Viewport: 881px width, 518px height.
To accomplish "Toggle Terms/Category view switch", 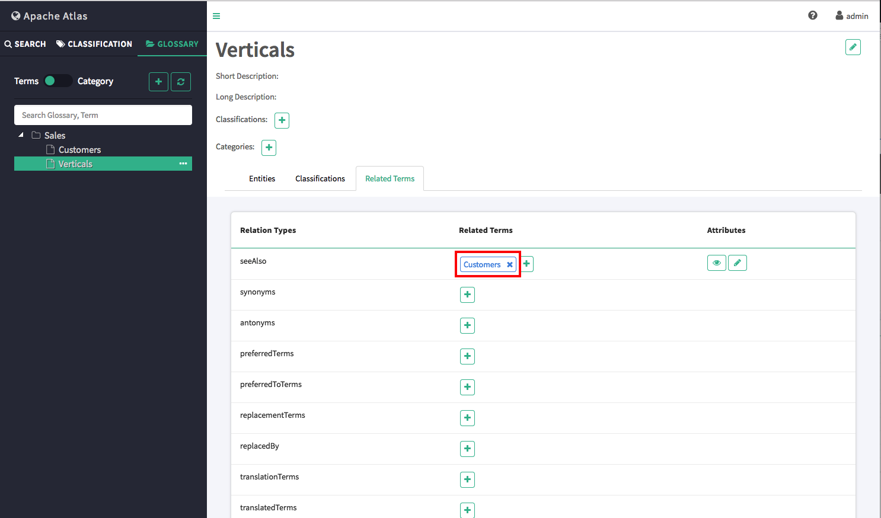I will 58,81.
